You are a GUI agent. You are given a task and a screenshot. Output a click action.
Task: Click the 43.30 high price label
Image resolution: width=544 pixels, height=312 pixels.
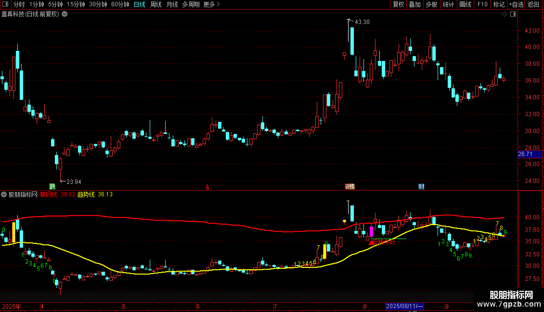(x=362, y=22)
